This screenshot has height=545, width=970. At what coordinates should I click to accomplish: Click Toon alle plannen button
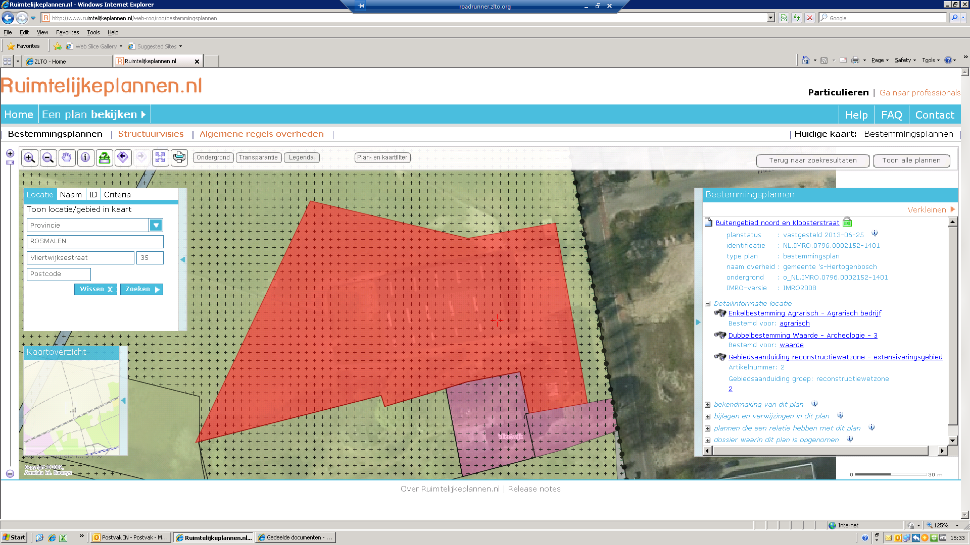point(911,160)
